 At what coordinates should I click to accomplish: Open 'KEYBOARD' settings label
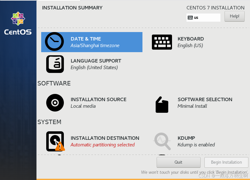191,39
